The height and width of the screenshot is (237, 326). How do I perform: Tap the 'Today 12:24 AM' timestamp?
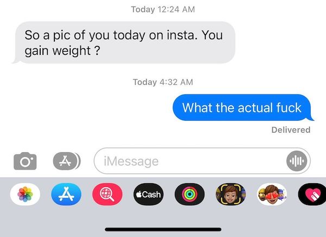click(163, 9)
